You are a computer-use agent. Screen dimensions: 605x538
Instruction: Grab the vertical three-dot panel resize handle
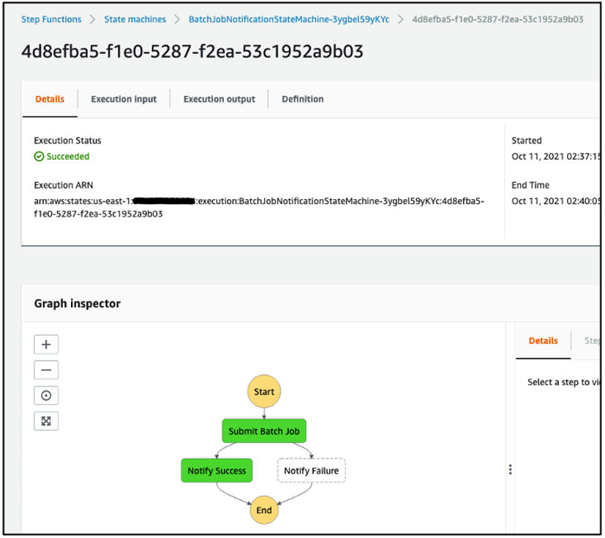click(510, 469)
